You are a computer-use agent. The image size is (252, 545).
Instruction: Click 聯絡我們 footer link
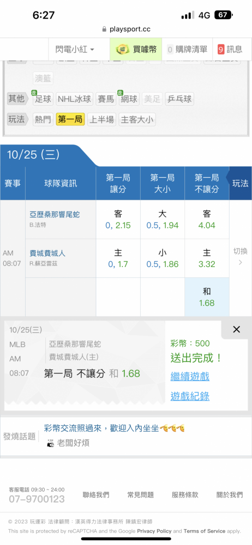[x=95, y=495]
